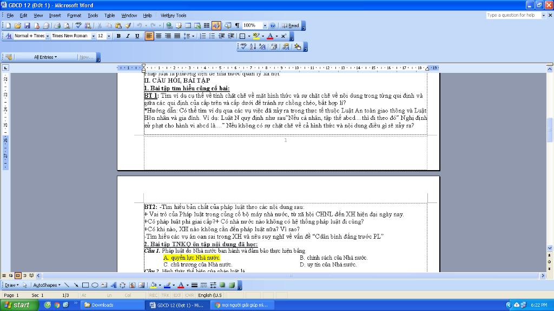Toggle Justify alignment
This screenshot has width=554, height=311.
point(177,36)
